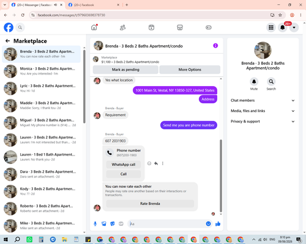Attach a photo file icon
Viewport: 306px width, 244px height.
104,224
